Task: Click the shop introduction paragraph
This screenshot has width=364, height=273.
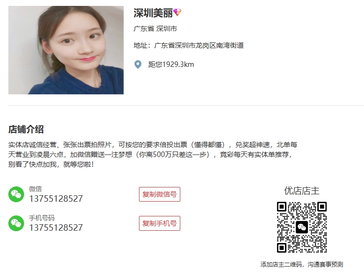Action: click(x=153, y=154)
